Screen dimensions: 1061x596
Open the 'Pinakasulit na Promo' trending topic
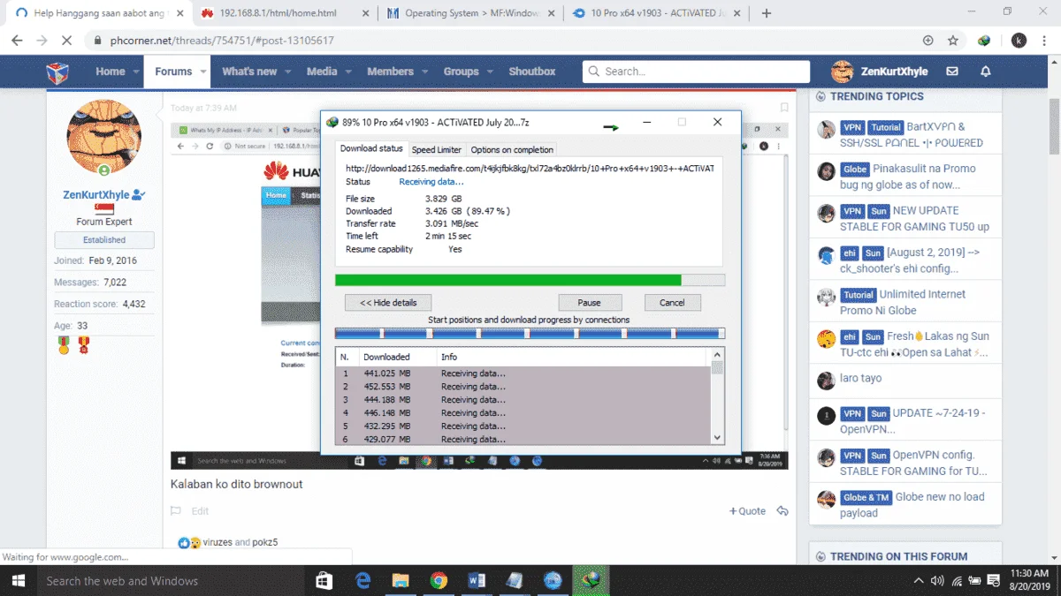tap(908, 177)
